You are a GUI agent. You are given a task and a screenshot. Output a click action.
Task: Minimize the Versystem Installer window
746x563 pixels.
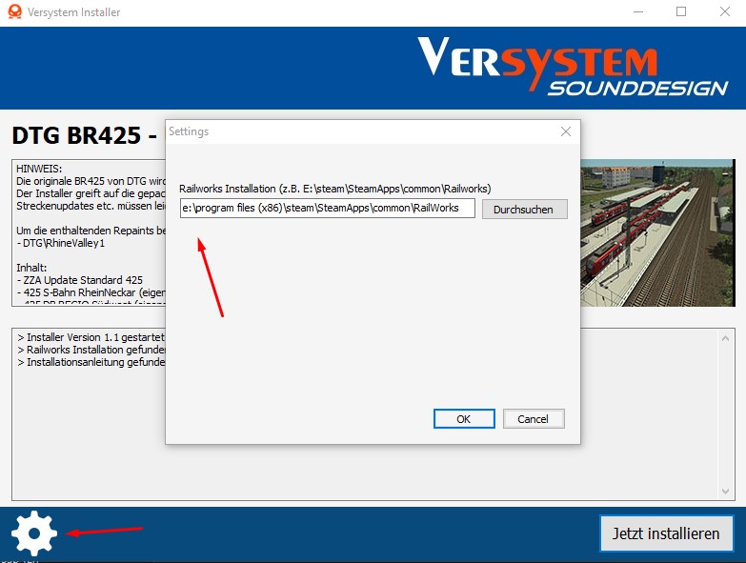(638, 11)
